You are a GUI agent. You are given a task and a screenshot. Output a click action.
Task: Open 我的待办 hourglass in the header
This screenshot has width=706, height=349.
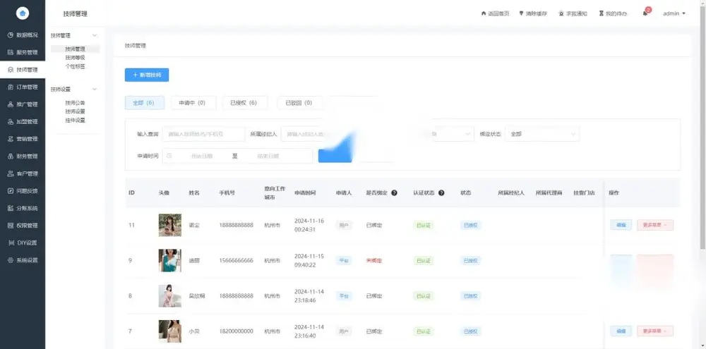pyautogui.click(x=613, y=13)
